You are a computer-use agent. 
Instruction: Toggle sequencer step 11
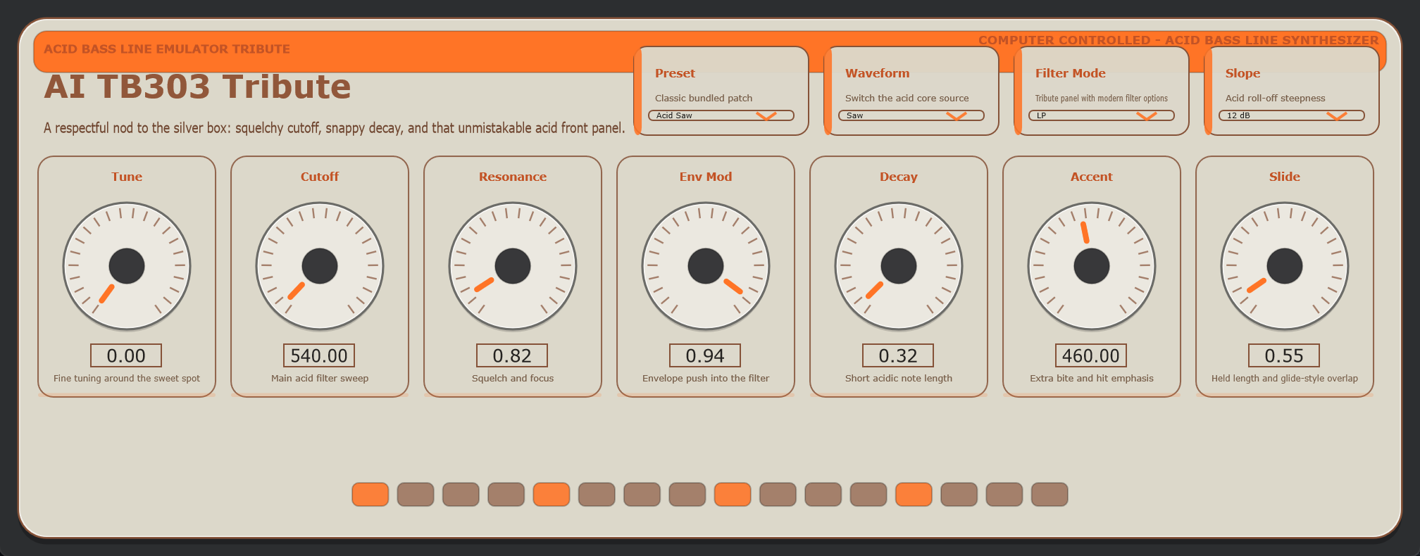pyautogui.click(x=823, y=494)
